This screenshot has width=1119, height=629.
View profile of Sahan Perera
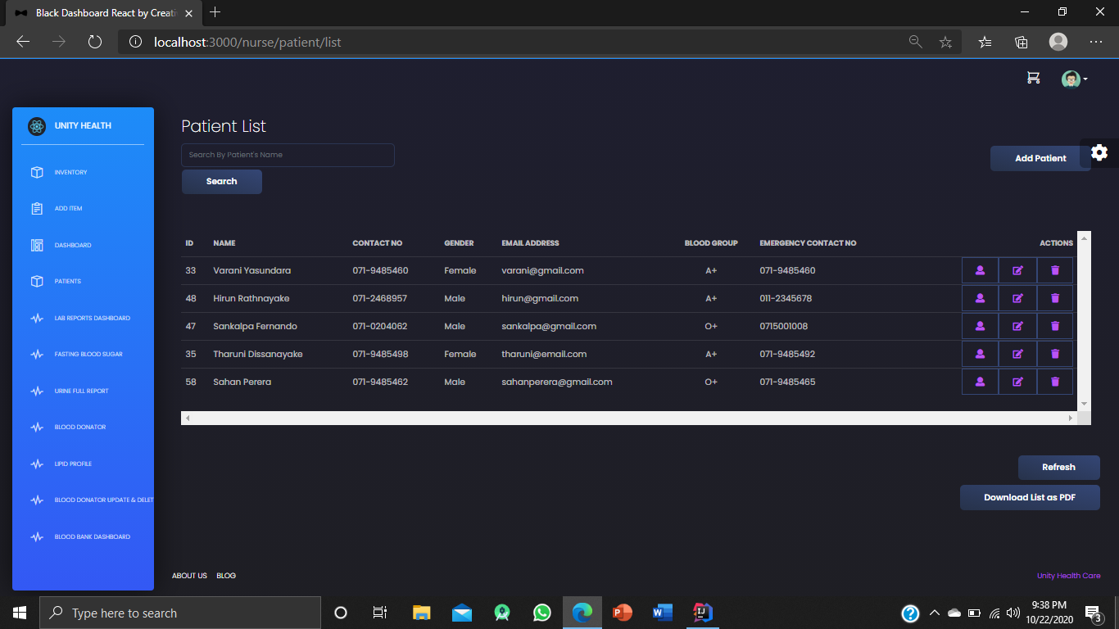pyautogui.click(x=980, y=382)
